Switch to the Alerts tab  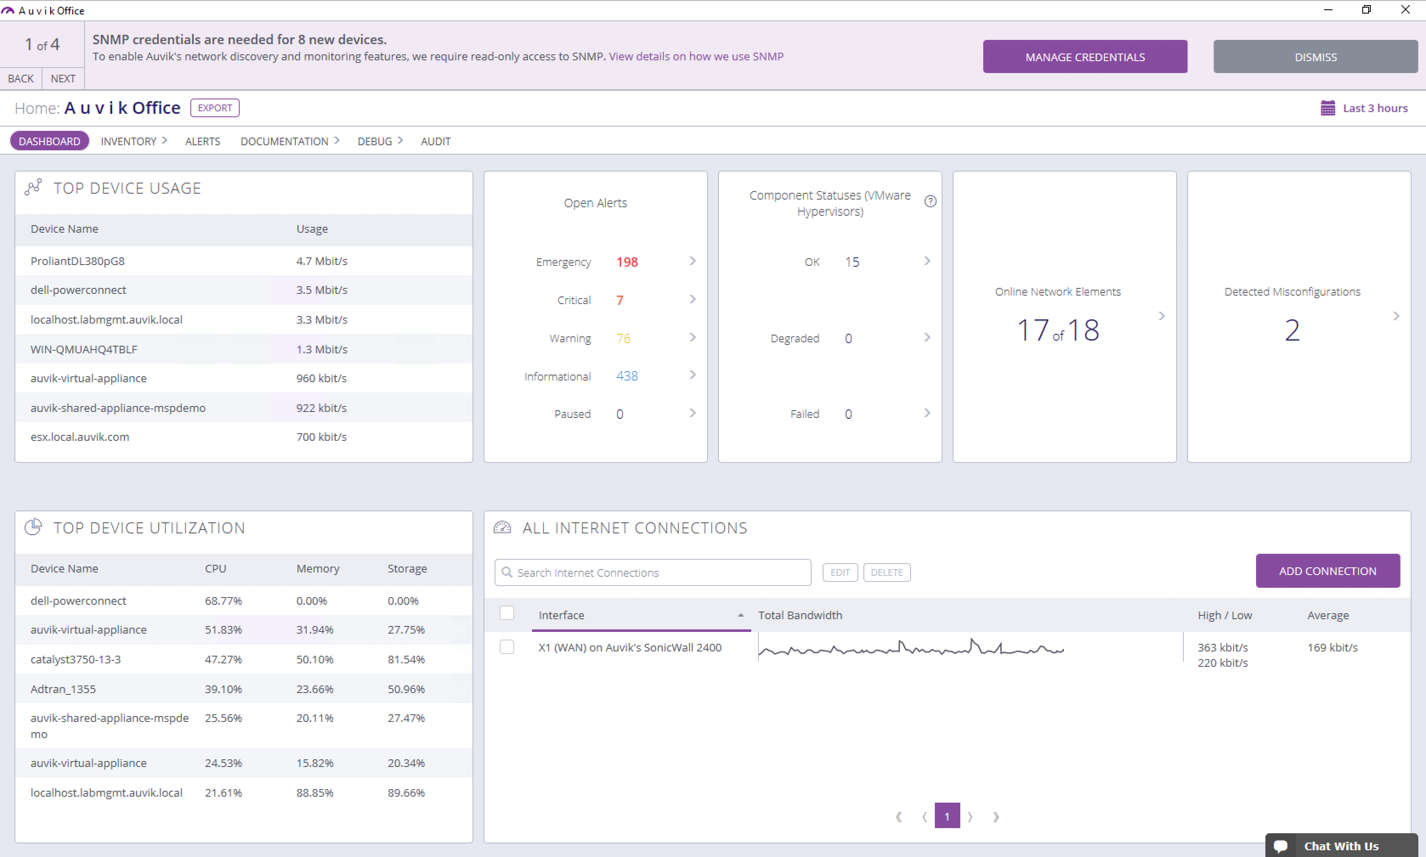(202, 141)
